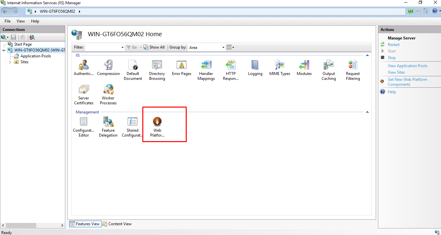Open the Error Pages feature
Viewport: 441px width, 235px height.
pyautogui.click(x=181, y=67)
